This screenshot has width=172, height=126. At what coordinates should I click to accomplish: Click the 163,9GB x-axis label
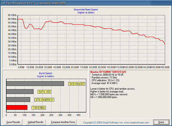pos(165,67)
